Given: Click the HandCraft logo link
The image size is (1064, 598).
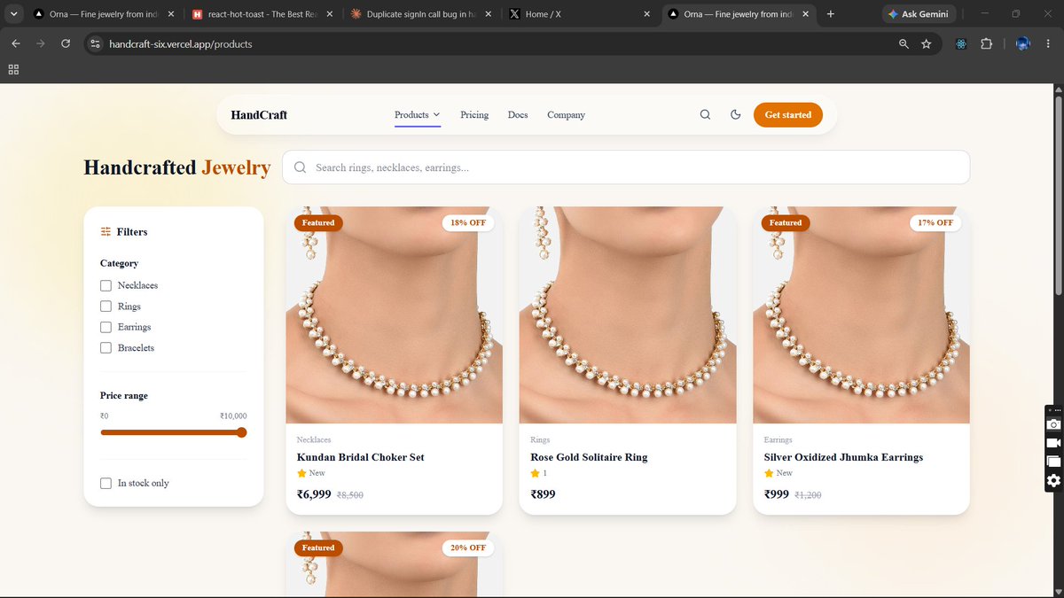Looking at the screenshot, I should click(259, 114).
